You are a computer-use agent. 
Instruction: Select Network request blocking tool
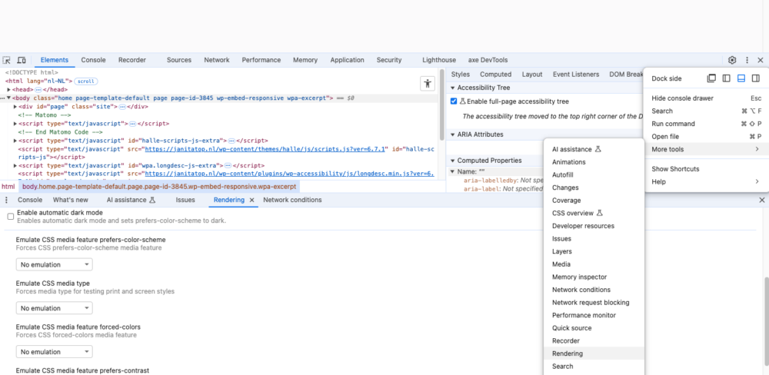594,303
